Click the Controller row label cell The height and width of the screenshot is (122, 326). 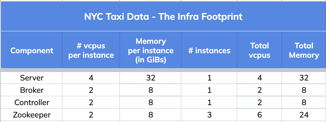click(32, 102)
